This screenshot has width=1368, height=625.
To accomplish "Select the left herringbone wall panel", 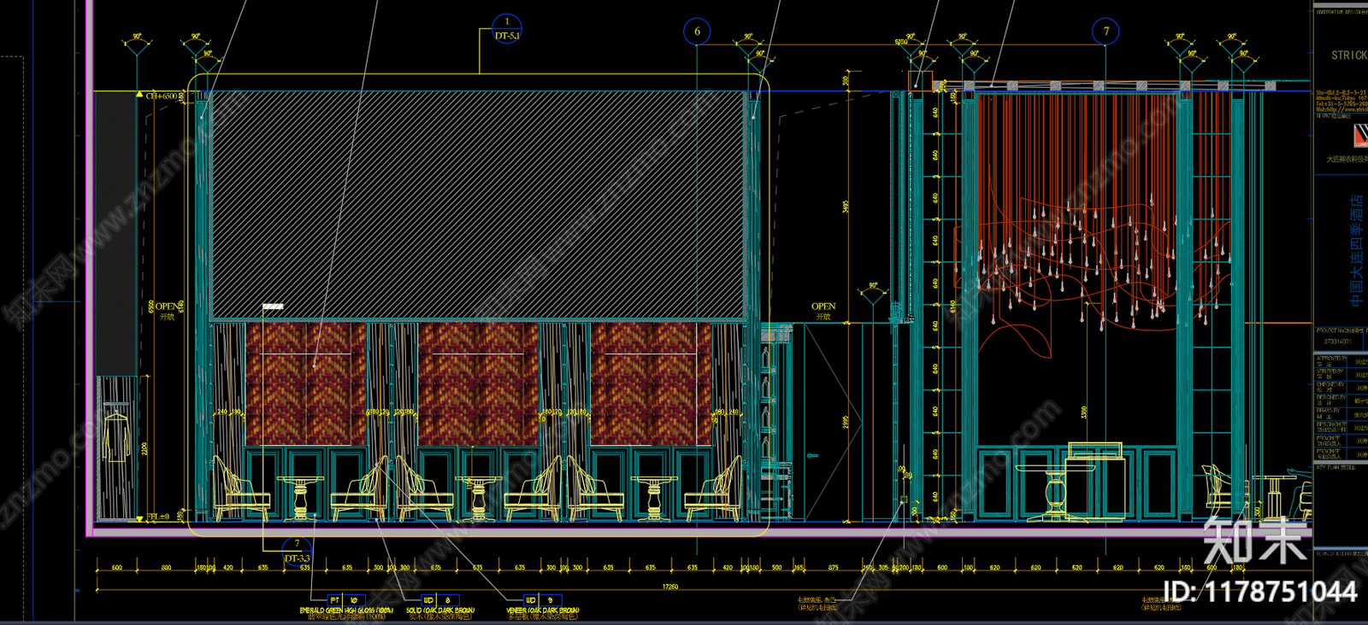I will (306, 383).
